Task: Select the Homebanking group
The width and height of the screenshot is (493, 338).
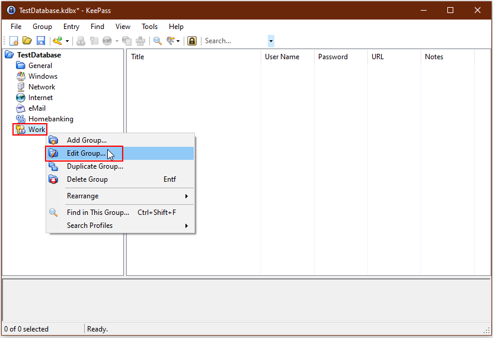Action: pyautogui.click(x=51, y=119)
